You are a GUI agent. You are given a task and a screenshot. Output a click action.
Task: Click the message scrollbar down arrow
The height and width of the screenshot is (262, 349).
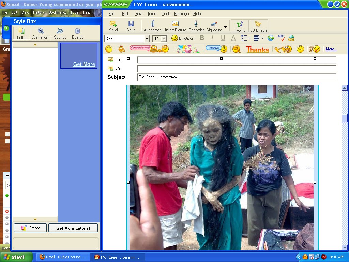click(345, 247)
